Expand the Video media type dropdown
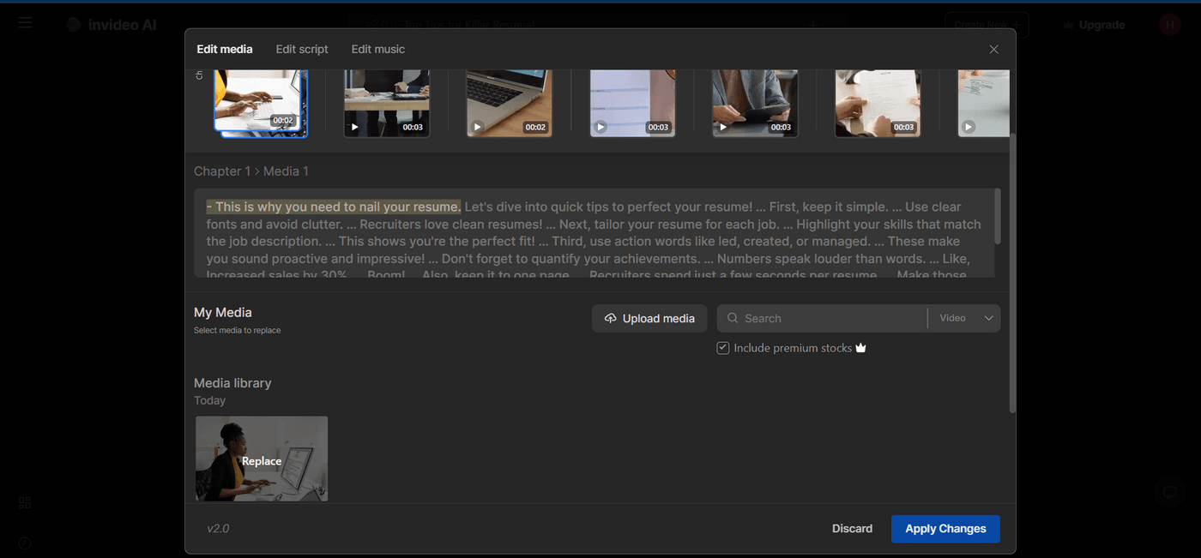This screenshot has width=1201, height=558. (x=965, y=318)
